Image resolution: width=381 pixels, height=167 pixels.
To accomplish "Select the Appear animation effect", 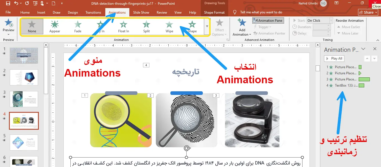I will coord(55,26).
